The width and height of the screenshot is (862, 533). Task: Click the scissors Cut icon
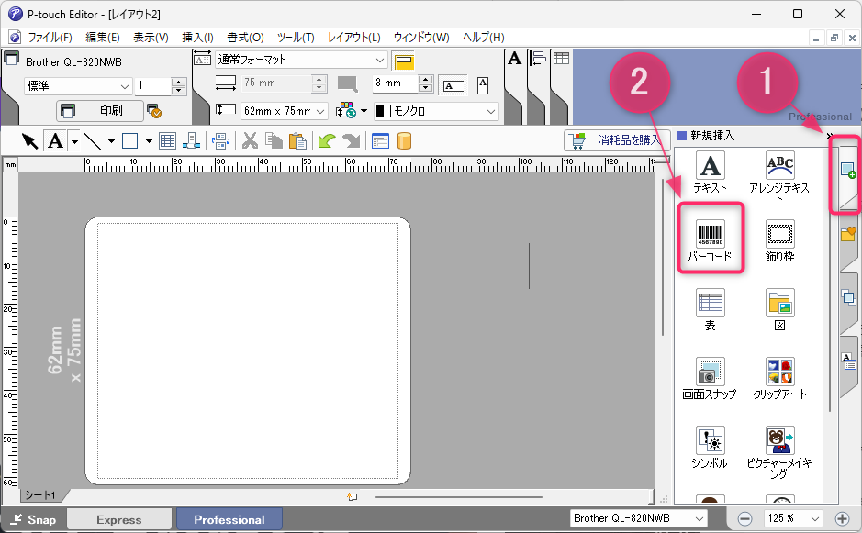click(250, 141)
